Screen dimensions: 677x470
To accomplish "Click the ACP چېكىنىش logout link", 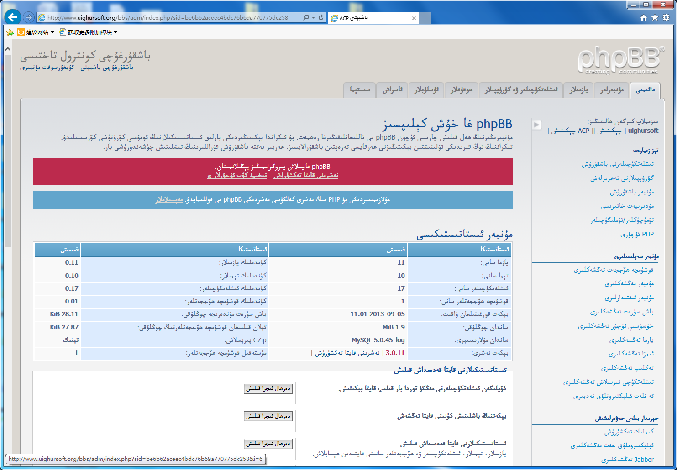I will (570, 131).
